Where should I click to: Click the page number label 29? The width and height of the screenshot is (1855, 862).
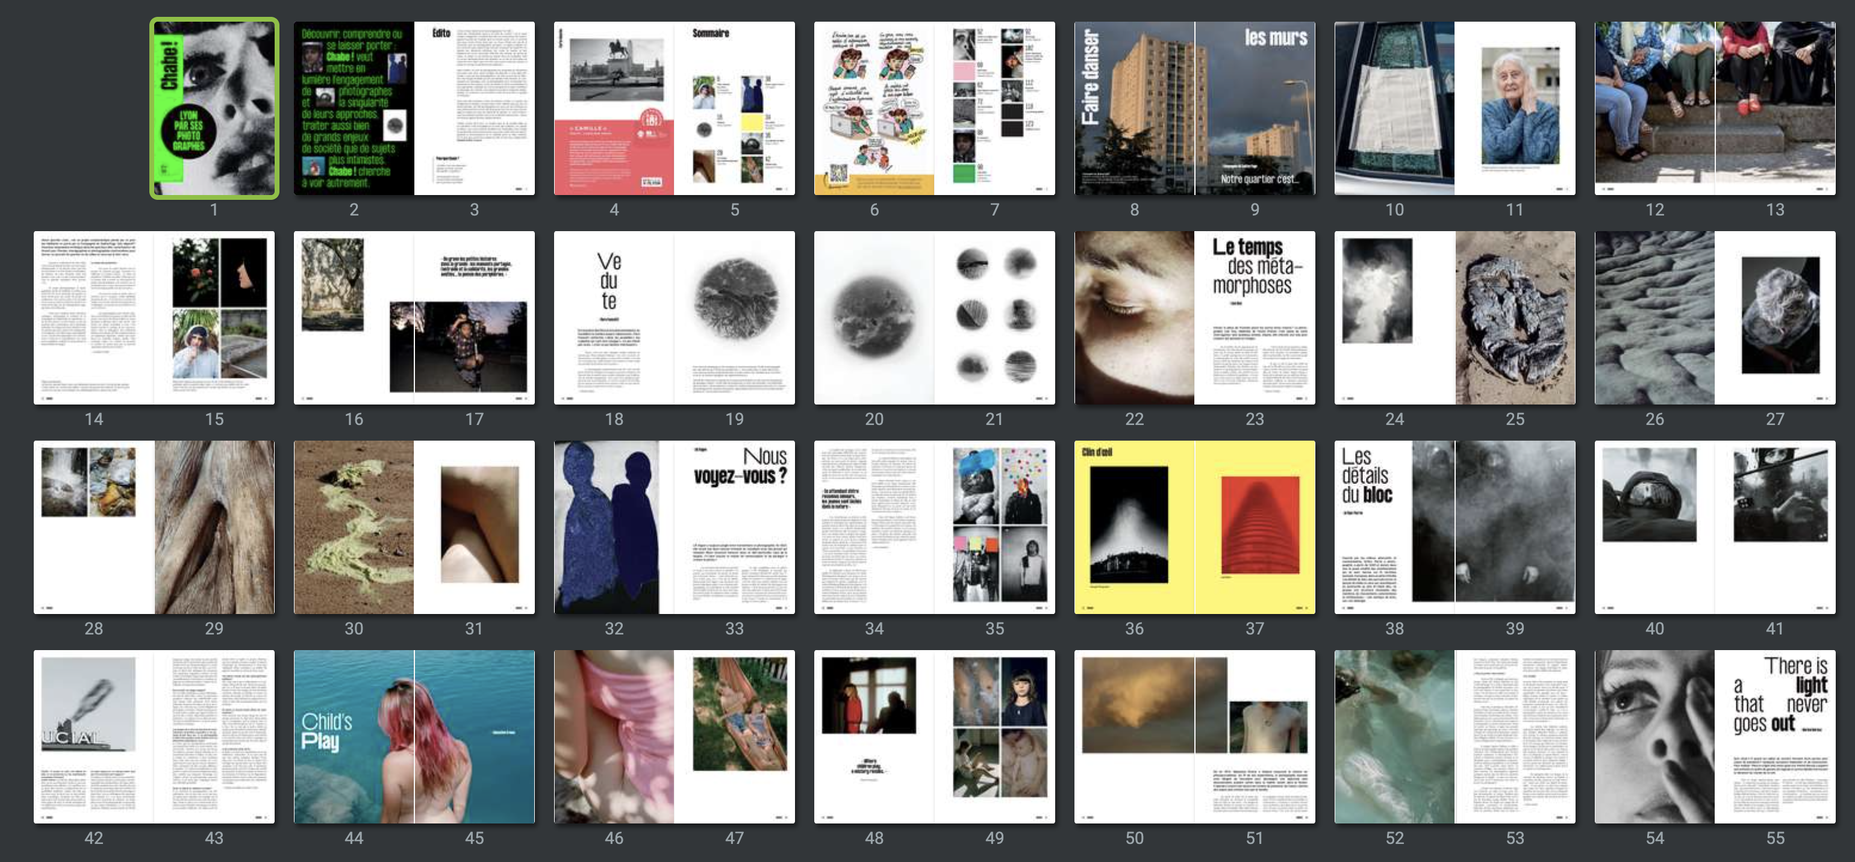(214, 628)
